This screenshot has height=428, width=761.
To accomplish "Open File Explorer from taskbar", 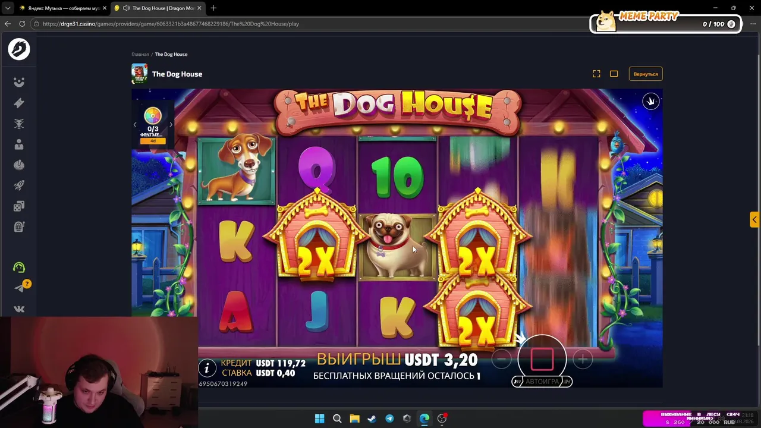I will 354,418.
